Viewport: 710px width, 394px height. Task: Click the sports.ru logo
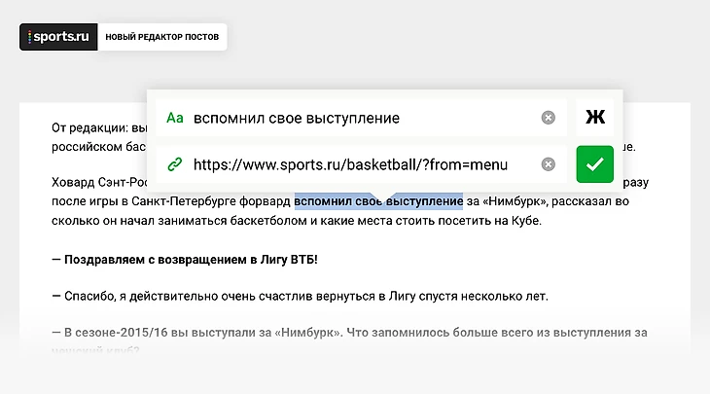pos(58,37)
